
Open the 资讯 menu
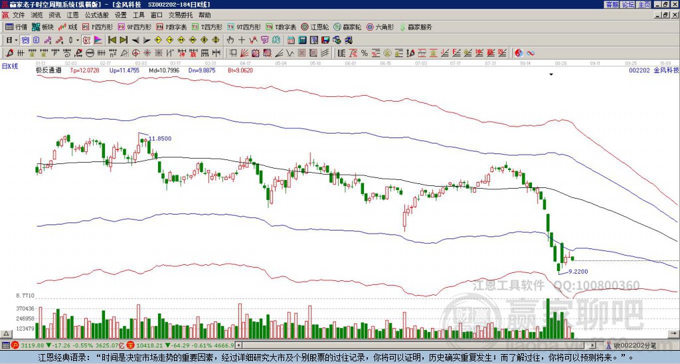coord(54,15)
